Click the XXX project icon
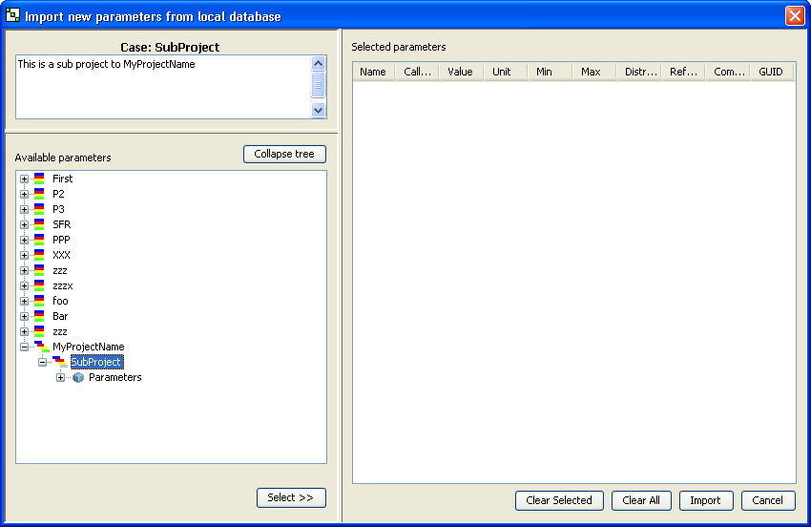Viewport: 811px width, 527px height. tap(39, 255)
